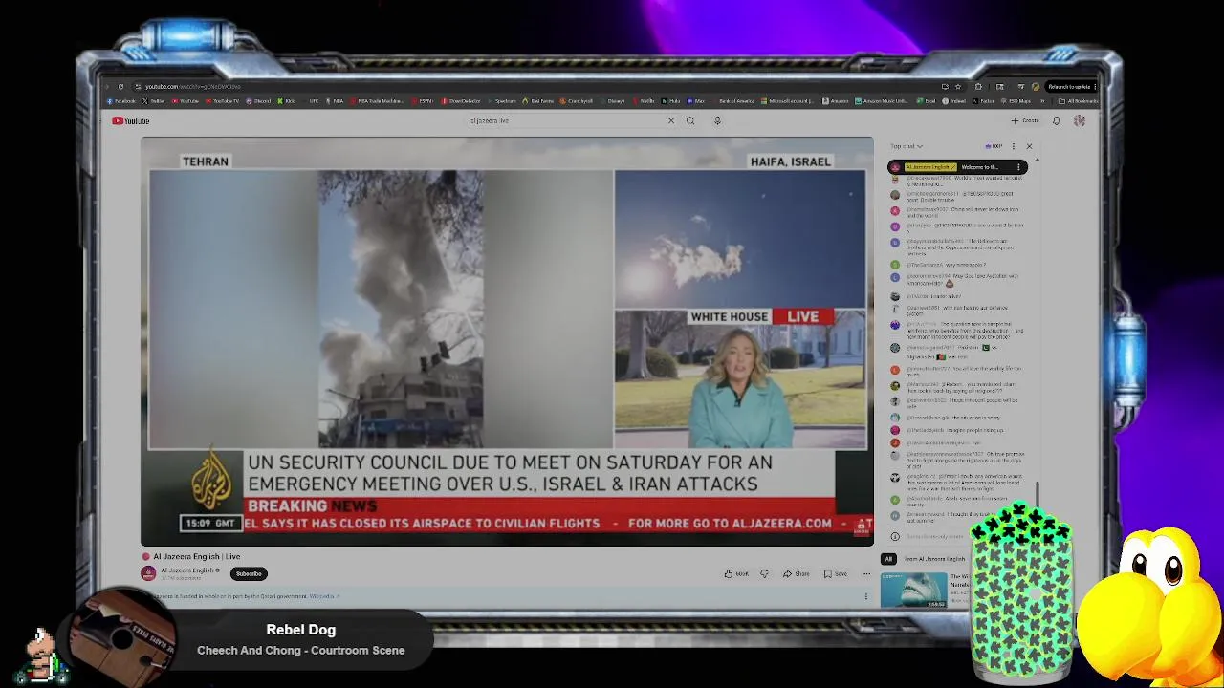This screenshot has height=688, width=1224.
Task: Open the Netflix bookmark
Action: 645,100
